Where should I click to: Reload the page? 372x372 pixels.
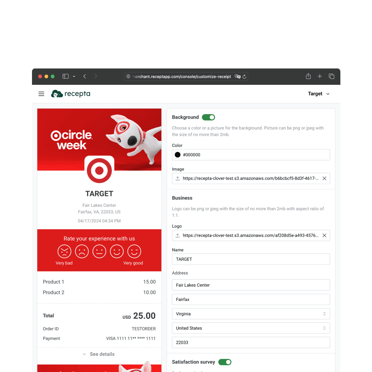pos(244,76)
